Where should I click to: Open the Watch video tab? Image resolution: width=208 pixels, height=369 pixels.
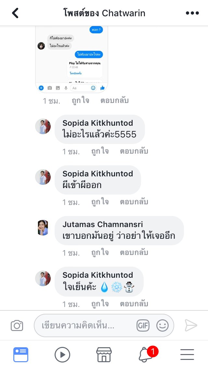[x=62, y=354]
